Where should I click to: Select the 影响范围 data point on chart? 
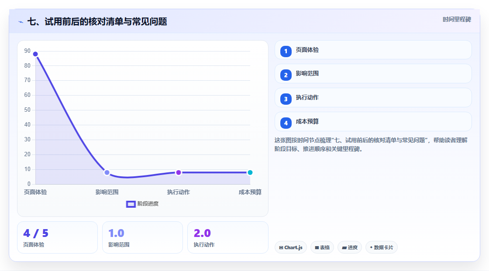[x=107, y=172]
